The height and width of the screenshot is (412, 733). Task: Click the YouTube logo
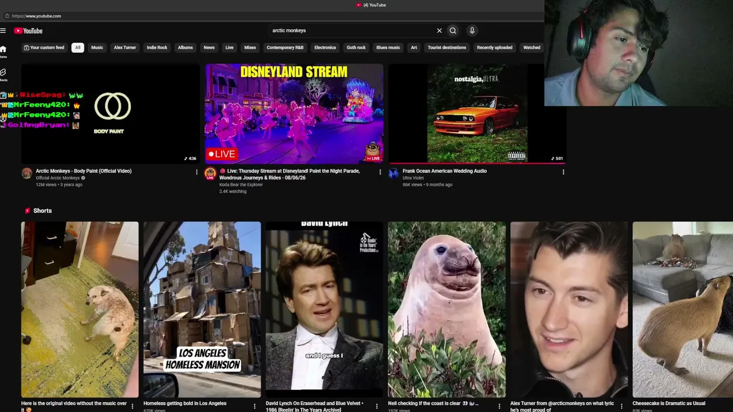point(29,31)
